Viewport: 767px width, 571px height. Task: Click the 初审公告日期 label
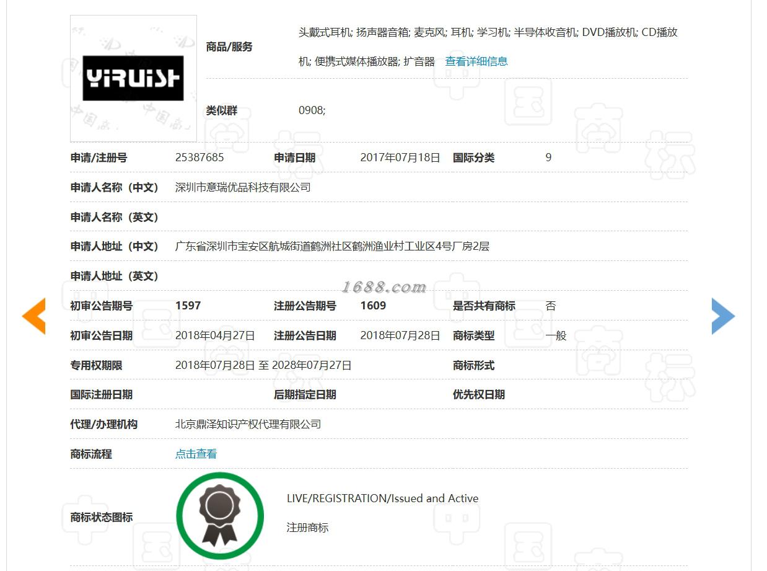[x=101, y=335]
